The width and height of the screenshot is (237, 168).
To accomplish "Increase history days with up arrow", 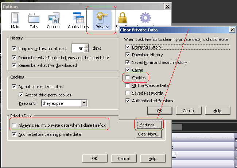I will (86, 46).
